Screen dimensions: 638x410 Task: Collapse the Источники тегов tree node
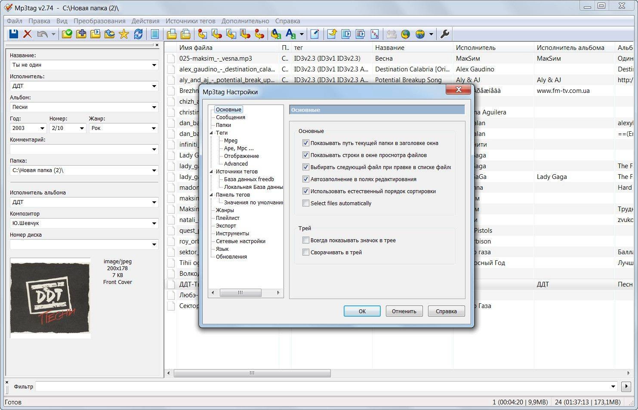point(212,172)
